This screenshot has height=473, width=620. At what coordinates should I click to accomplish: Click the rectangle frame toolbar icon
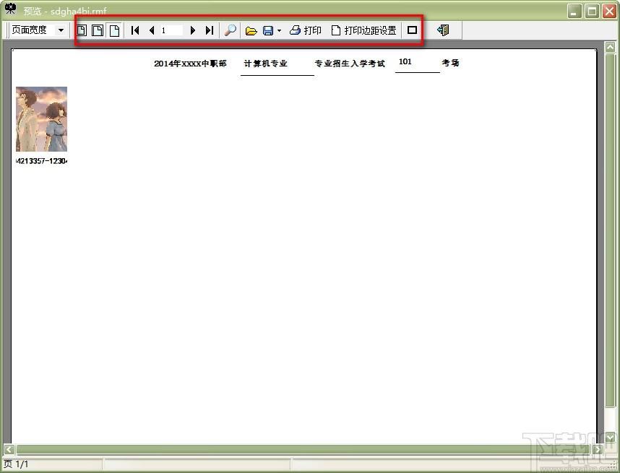412,30
